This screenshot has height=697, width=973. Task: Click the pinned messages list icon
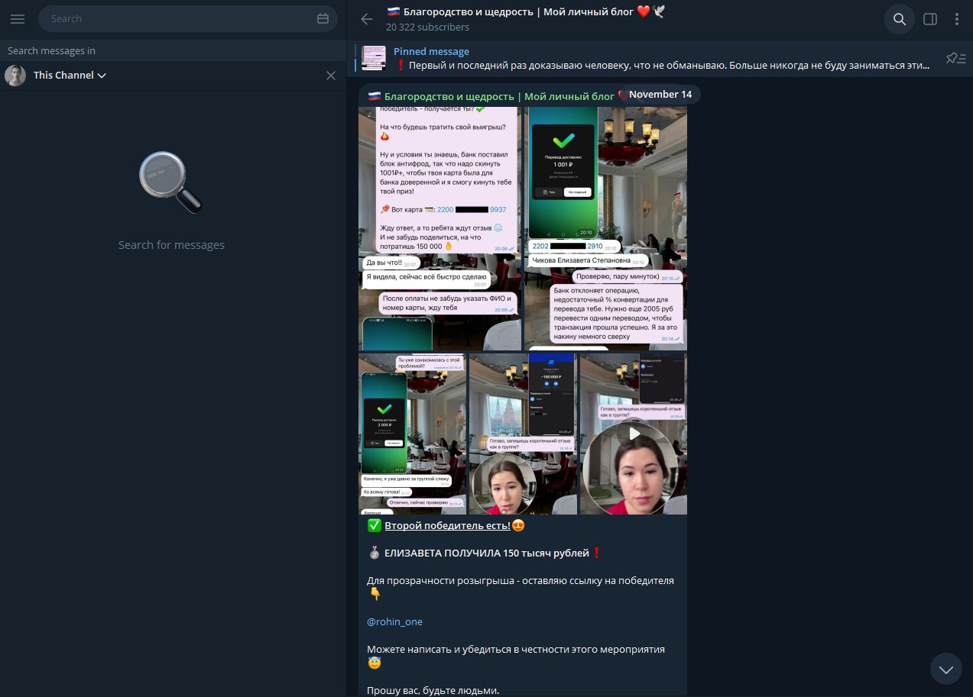[955, 58]
